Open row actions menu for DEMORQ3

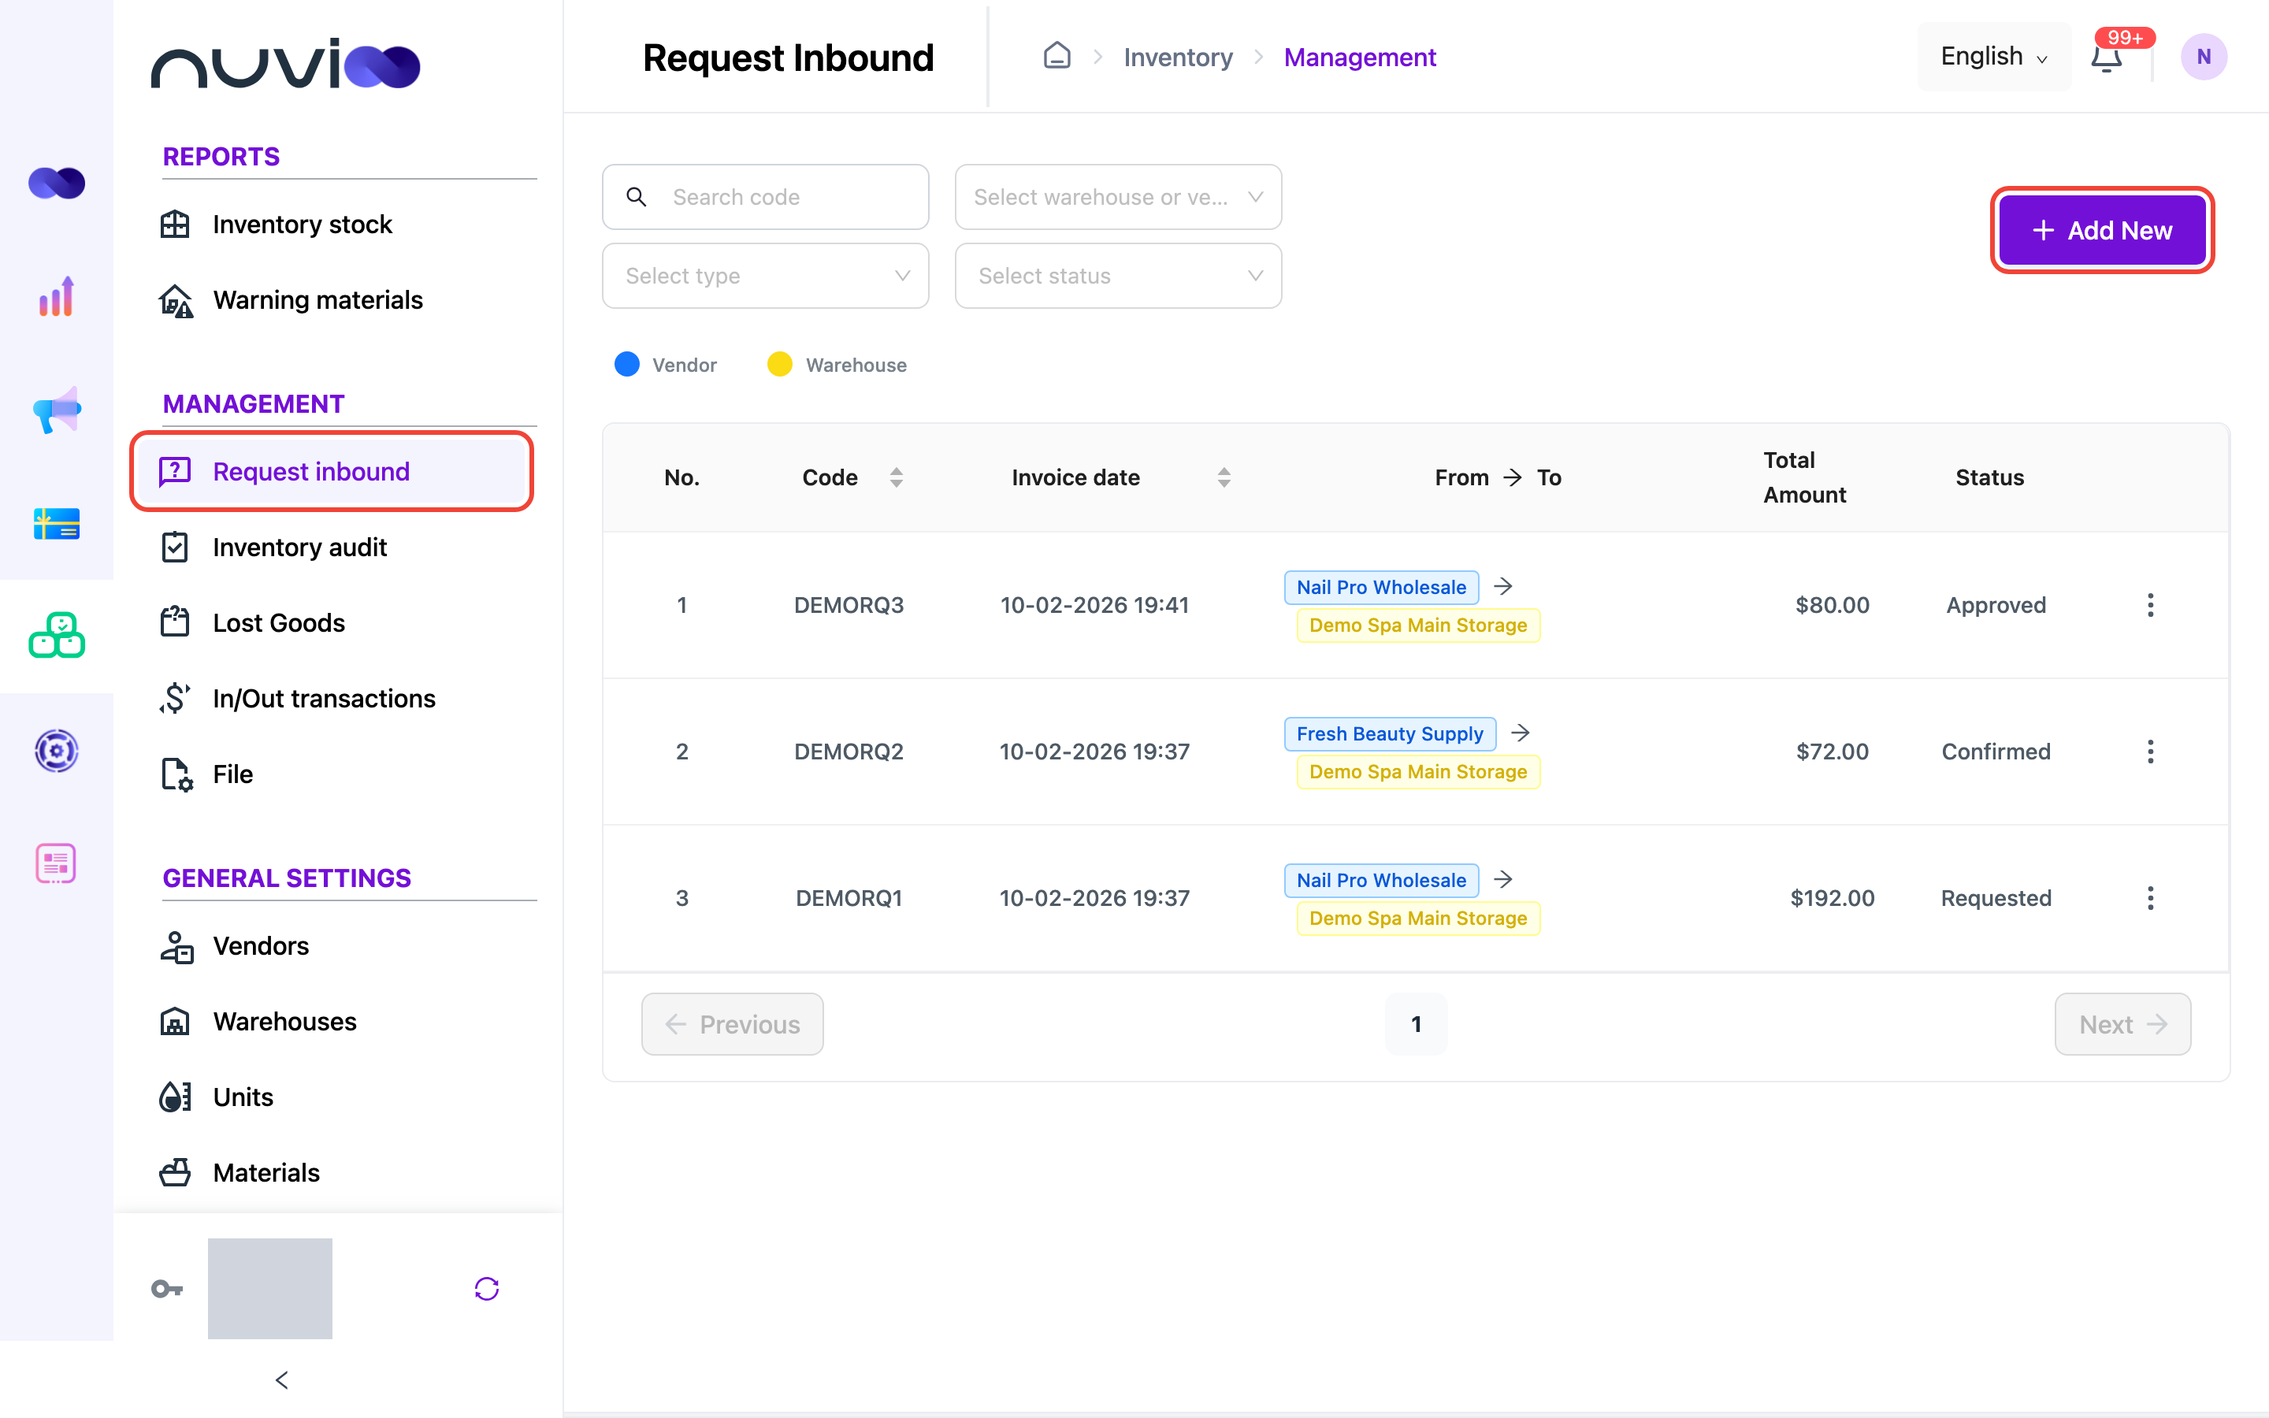(x=2150, y=605)
